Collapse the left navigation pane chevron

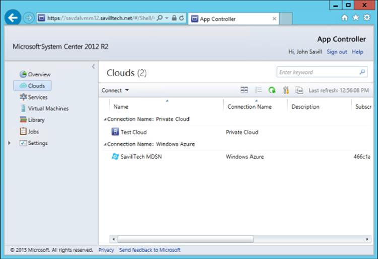point(94,67)
